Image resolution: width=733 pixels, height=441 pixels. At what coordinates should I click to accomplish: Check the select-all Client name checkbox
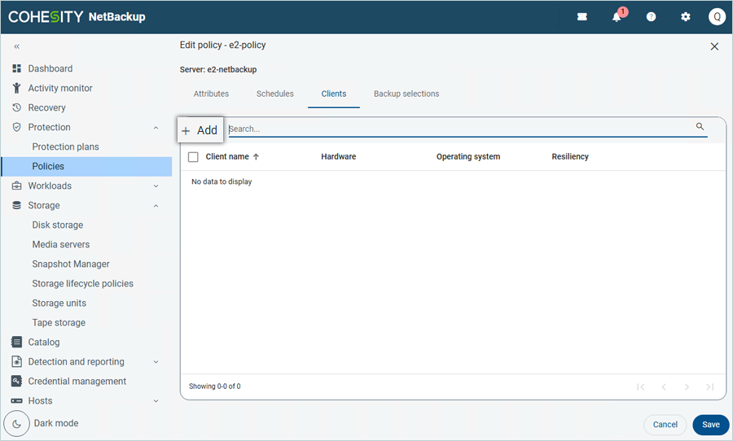click(193, 157)
